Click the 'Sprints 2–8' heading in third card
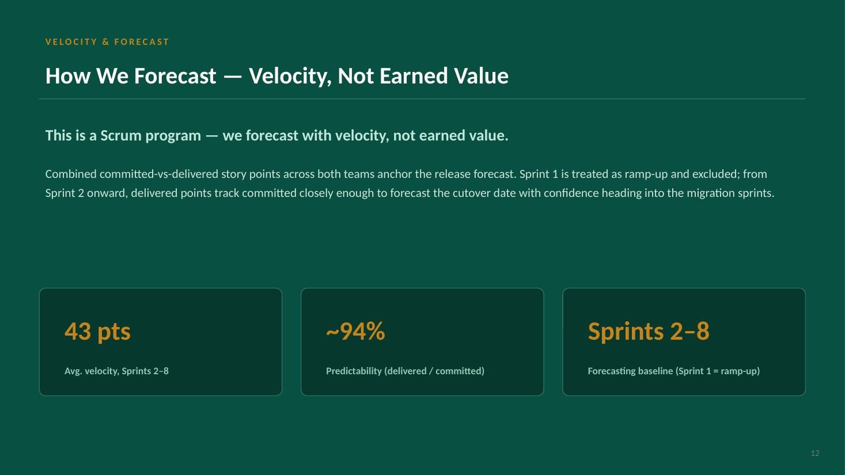Image resolution: width=845 pixels, height=475 pixels. pyautogui.click(x=648, y=331)
